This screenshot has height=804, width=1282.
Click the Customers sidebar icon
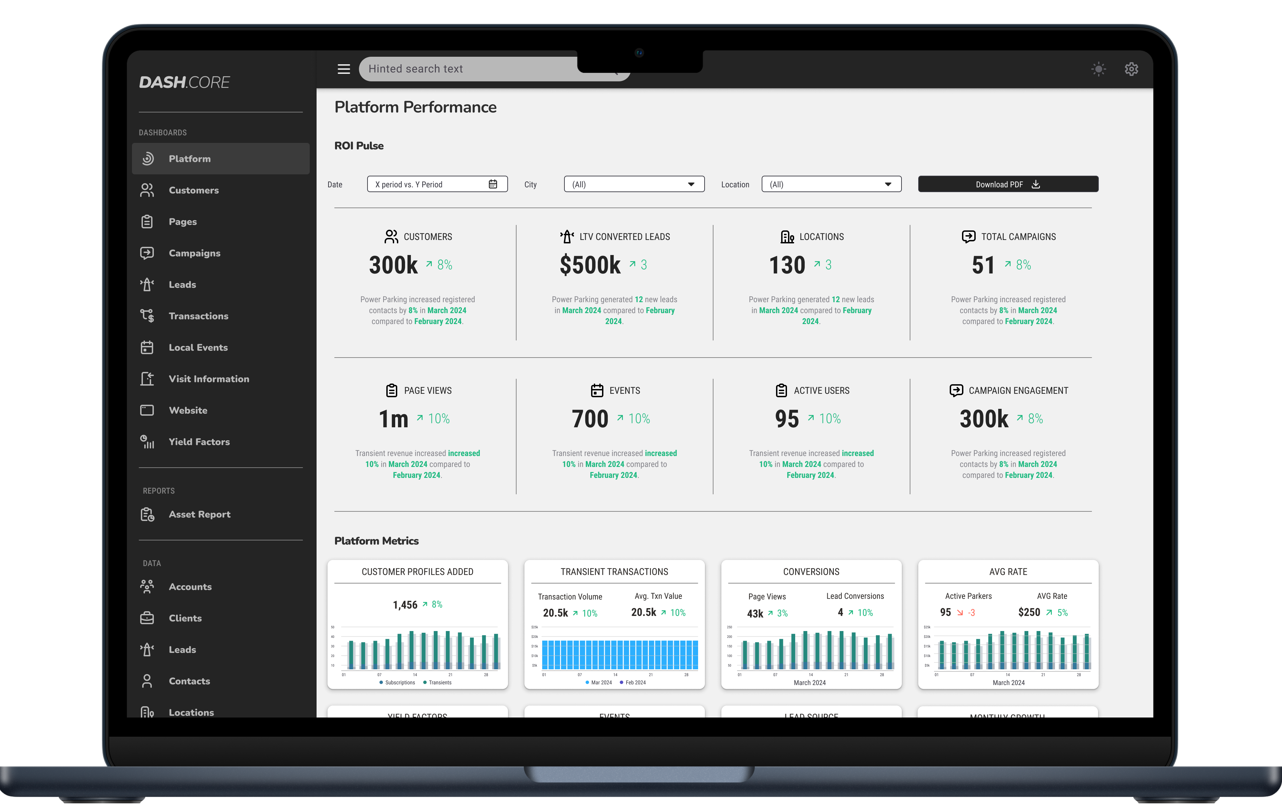click(147, 190)
